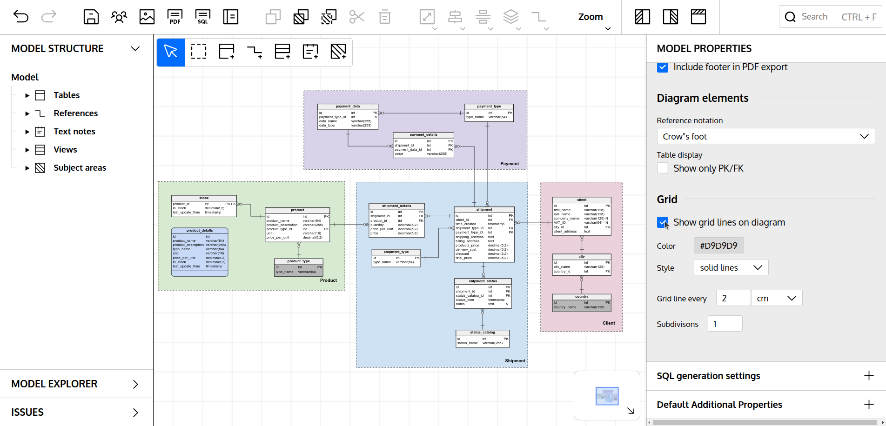Viewport: 886px width, 426px height.
Task: Click the Payment subject area label
Action: (510, 164)
